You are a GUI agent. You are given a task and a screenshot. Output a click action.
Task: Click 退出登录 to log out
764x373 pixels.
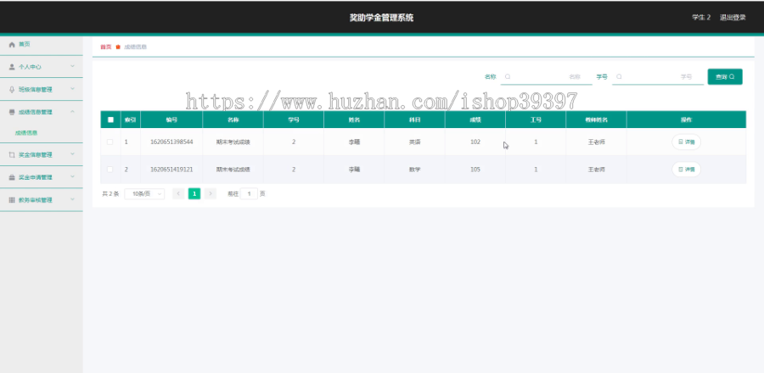click(733, 18)
